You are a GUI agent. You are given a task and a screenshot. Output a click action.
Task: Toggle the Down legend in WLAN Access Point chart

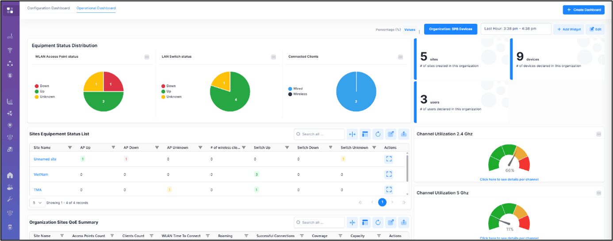44,86
